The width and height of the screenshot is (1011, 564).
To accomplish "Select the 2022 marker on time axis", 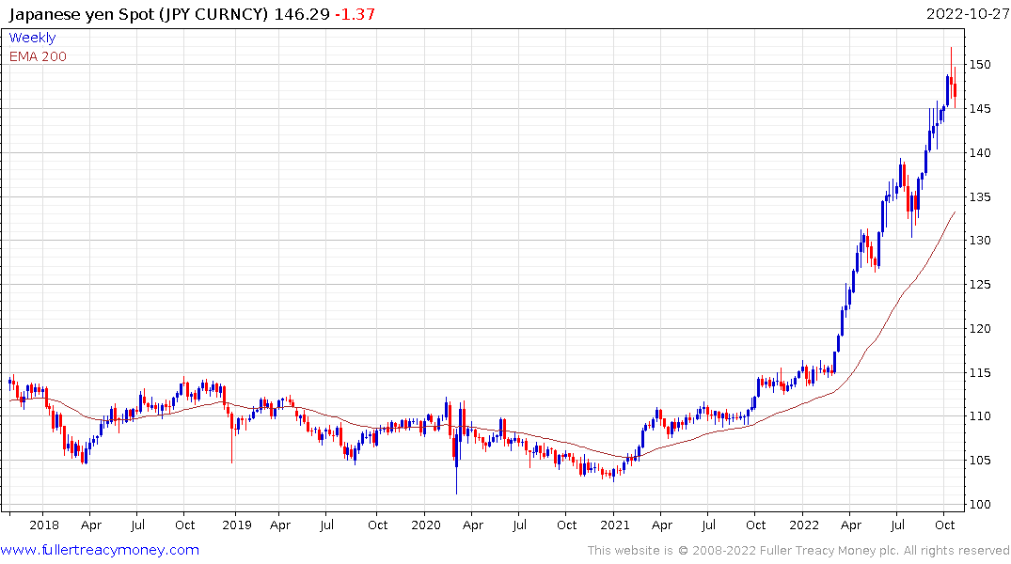I will 804,525.
